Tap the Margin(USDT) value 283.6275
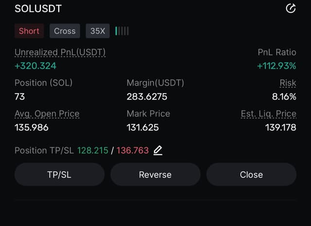This screenshot has width=311, height=226. point(147,97)
